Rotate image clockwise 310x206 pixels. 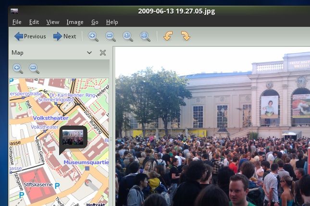point(186,36)
